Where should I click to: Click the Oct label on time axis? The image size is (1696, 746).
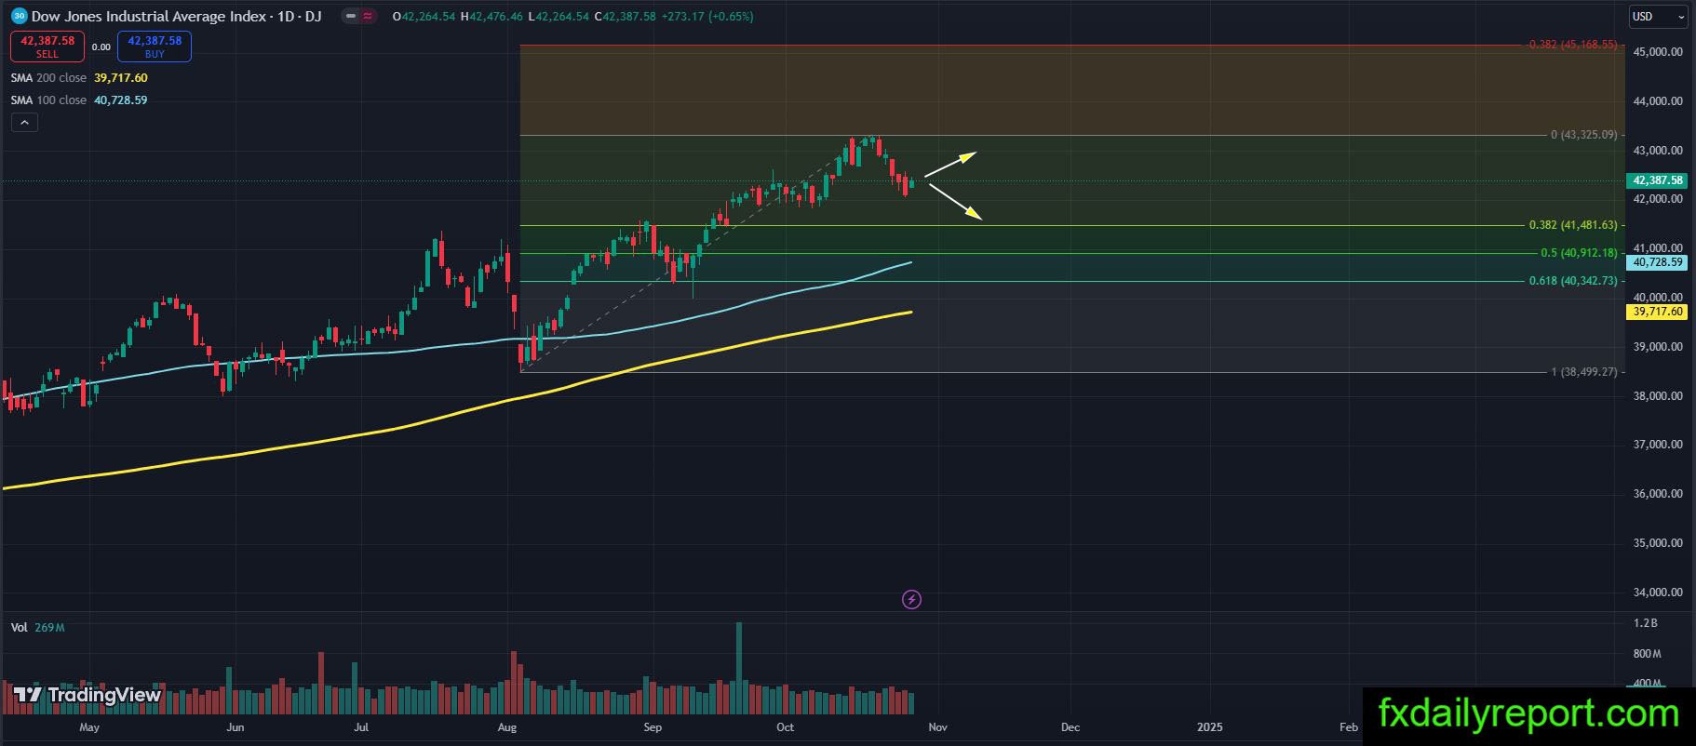click(x=786, y=727)
